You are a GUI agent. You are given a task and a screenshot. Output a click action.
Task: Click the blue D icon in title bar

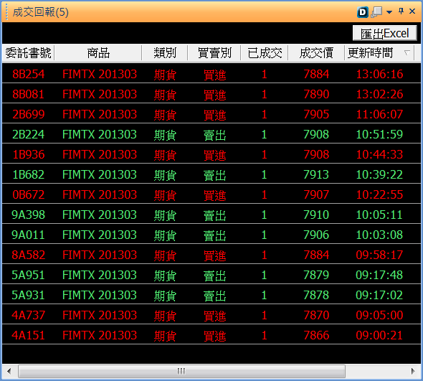point(363,12)
